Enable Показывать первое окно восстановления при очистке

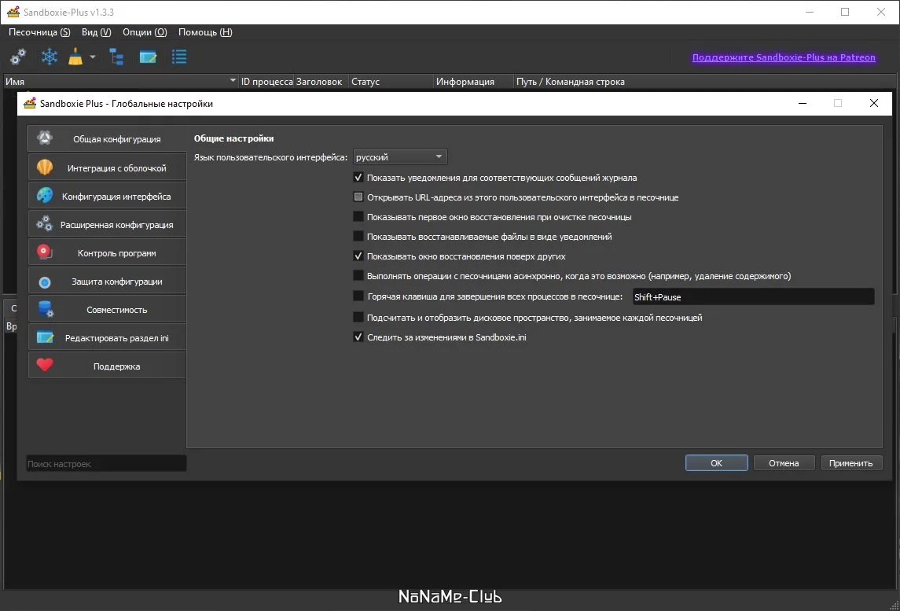coord(358,217)
